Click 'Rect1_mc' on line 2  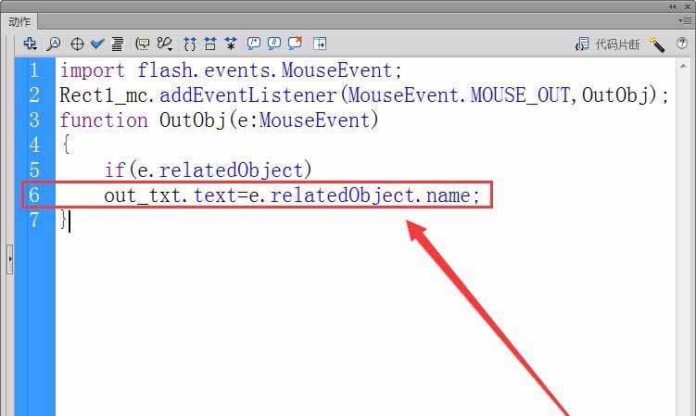(x=104, y=96)
